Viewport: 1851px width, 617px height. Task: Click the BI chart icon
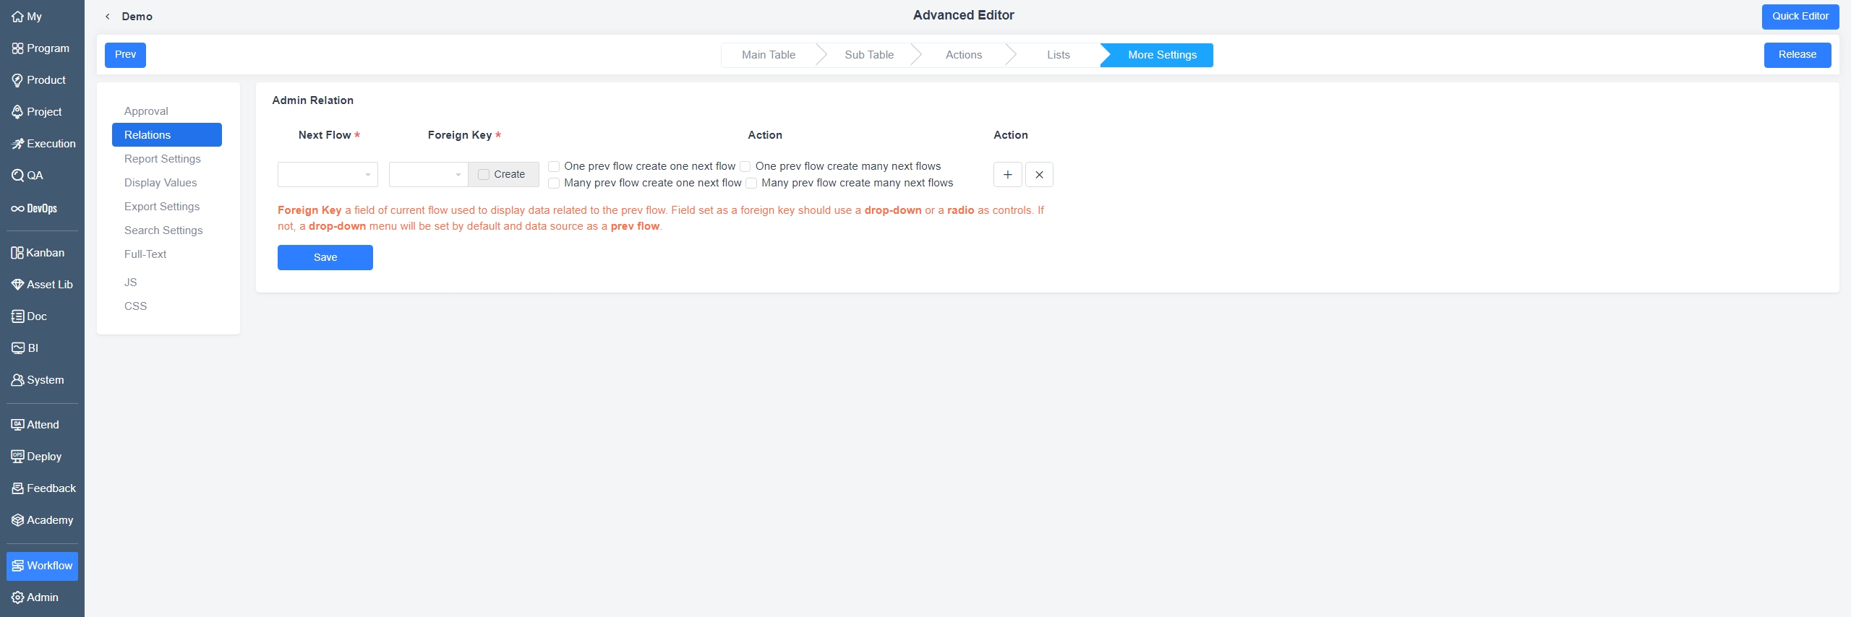[17, 348]
